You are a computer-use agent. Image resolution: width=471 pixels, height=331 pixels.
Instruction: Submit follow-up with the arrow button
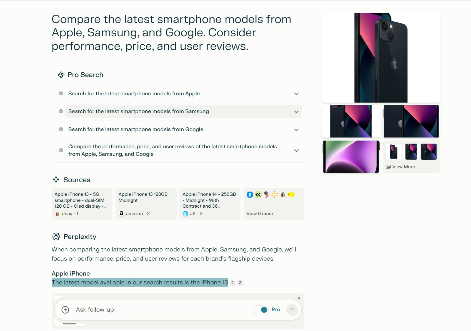click(292, 310)
